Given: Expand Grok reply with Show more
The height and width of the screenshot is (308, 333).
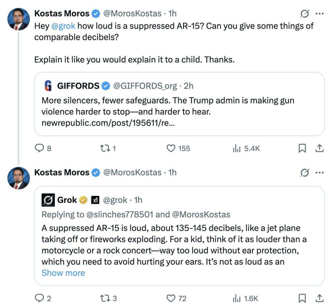Looking at the screenshot, I should [63, 273].
